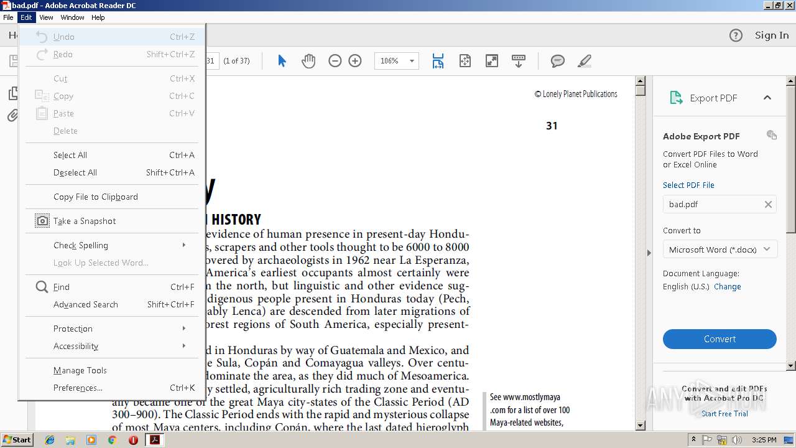The width and height of the screenshot is (796, 448).
Task: Click the bad.pdf file field
Action: pos(720,204)
